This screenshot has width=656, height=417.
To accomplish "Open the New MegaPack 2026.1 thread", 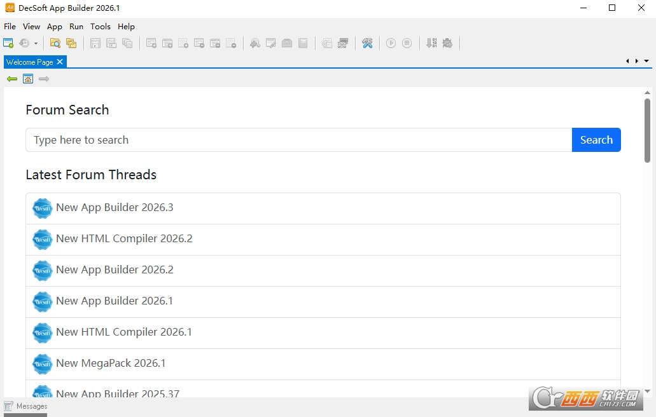I will [323, 364].
